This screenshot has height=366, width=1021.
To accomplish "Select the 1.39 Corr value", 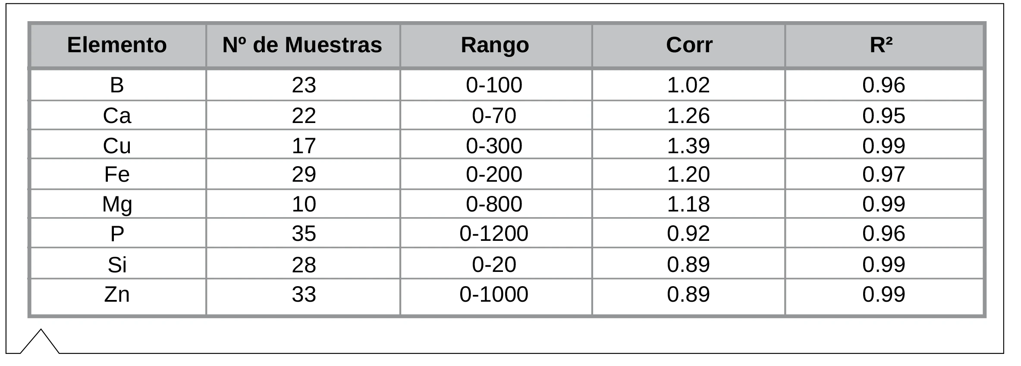I will pyautogui.click(x=688, y=146).
